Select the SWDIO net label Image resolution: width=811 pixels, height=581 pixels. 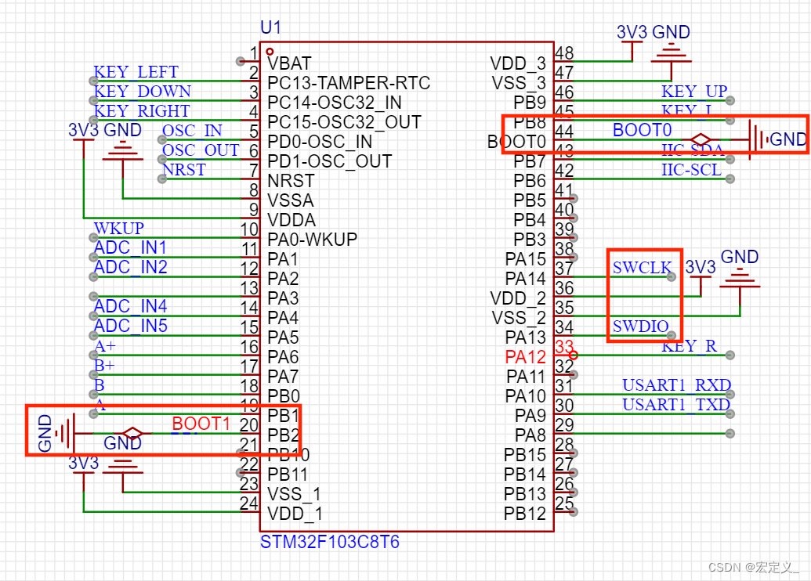640,327
